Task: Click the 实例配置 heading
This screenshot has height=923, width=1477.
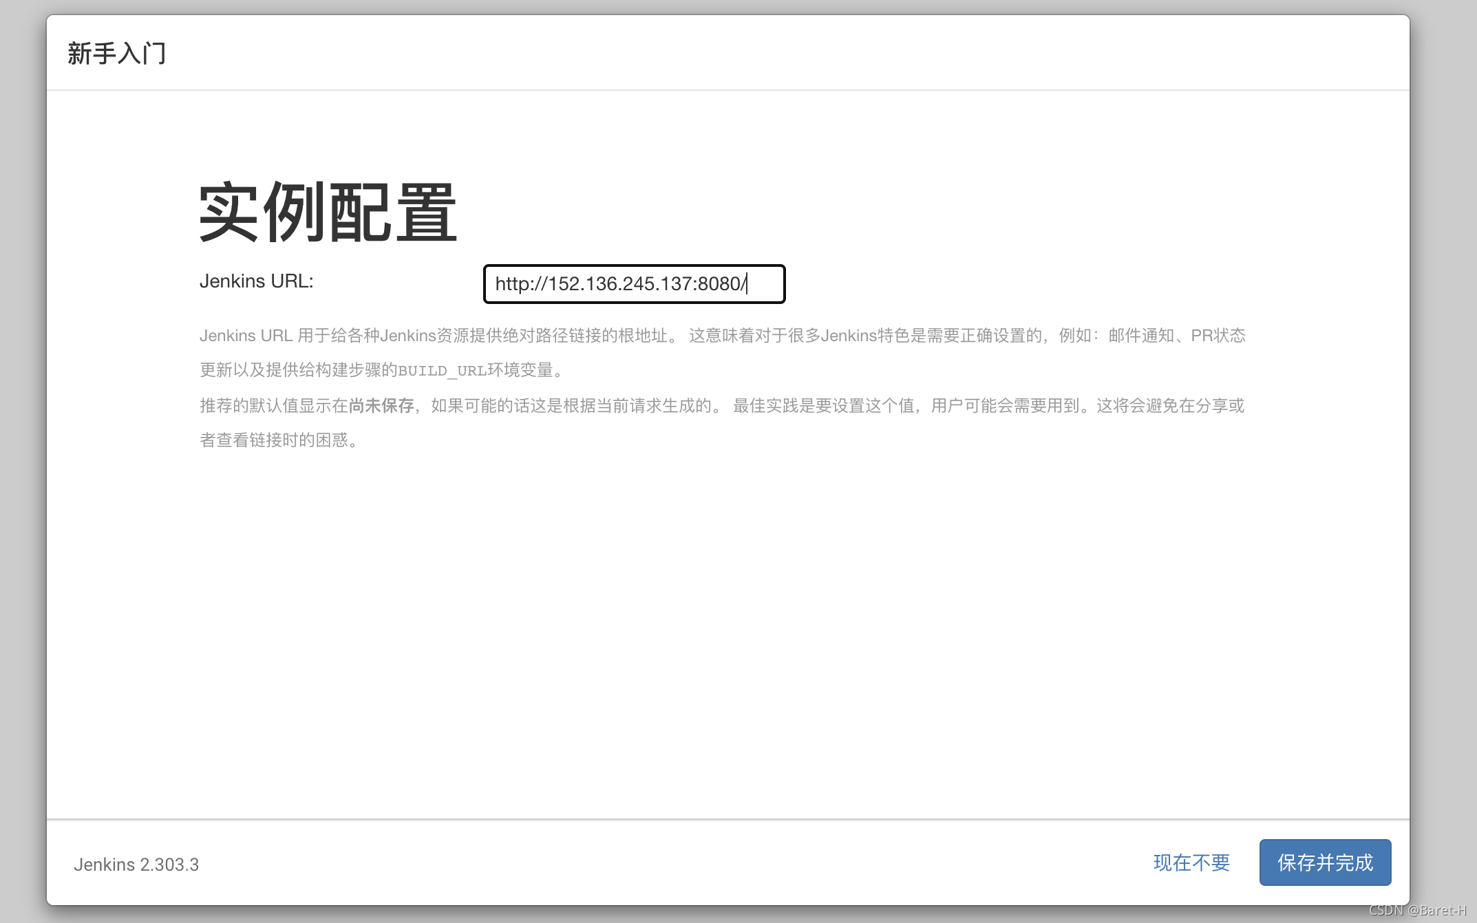Action: pyautogui.click(x=328, y=213)
